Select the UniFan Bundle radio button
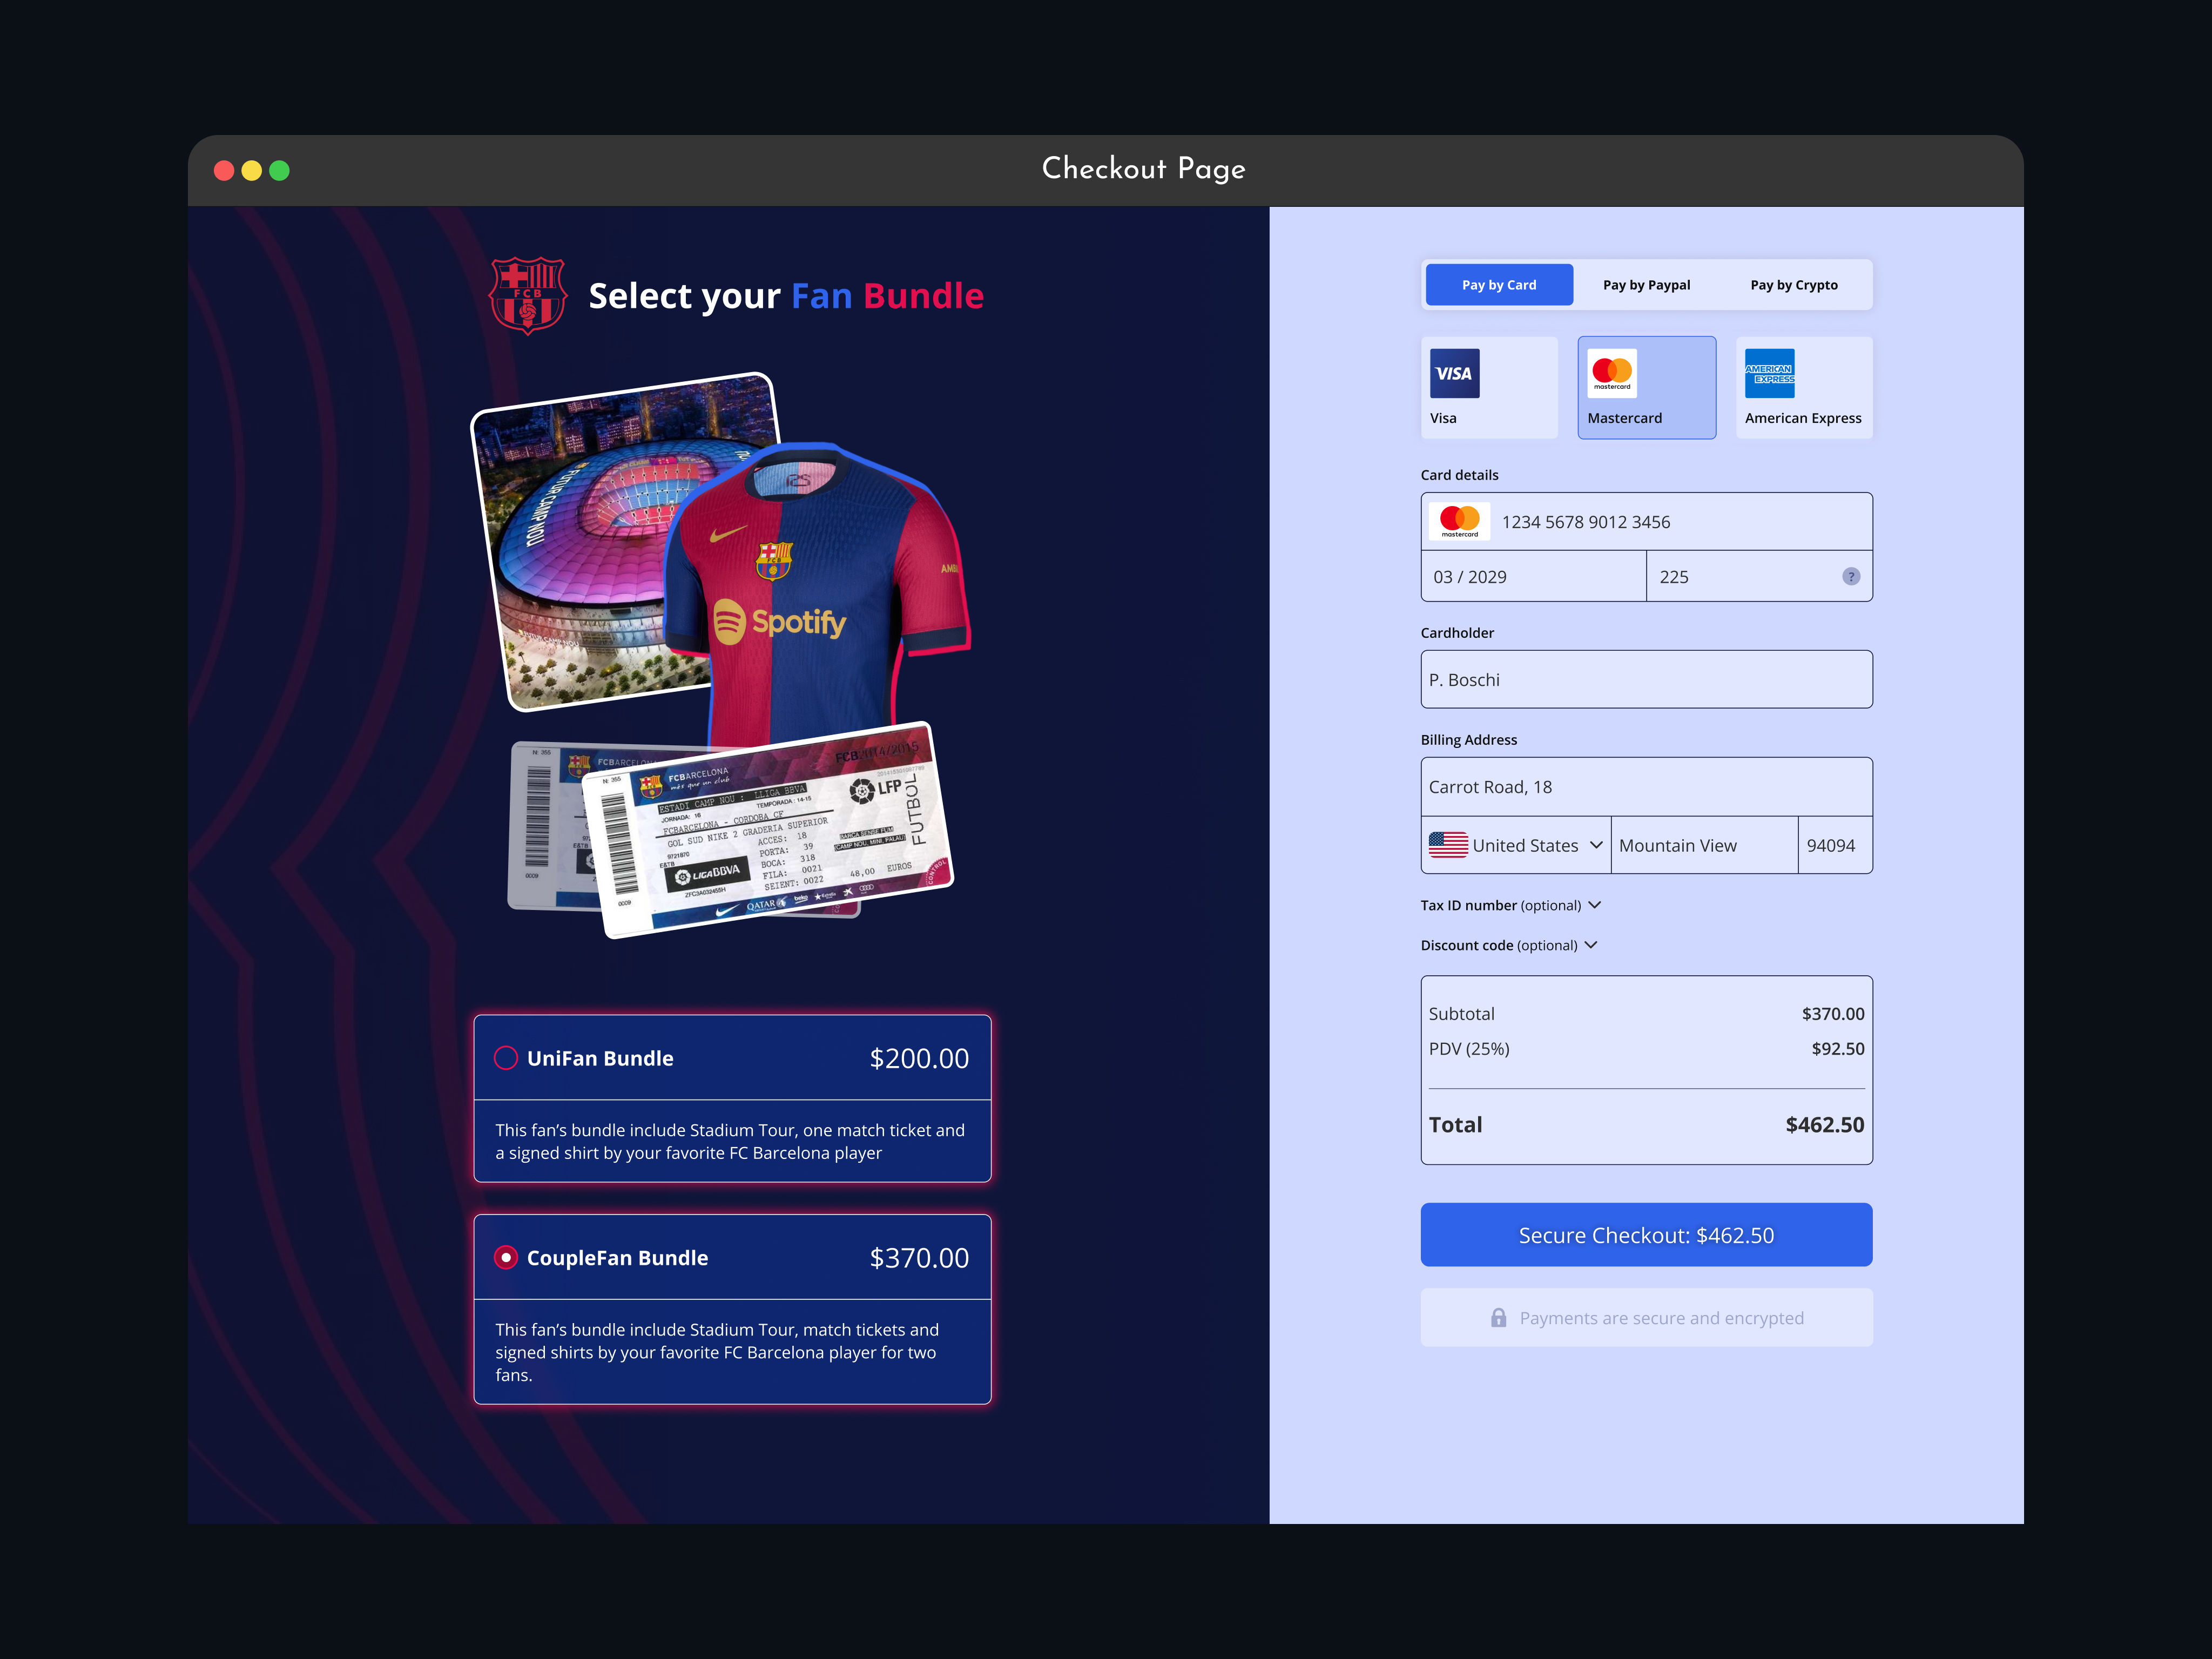This screenshot has height=1659, width=2212. click(x=506, y=1057)
